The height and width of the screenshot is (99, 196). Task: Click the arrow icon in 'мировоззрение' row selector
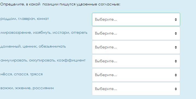coord(176,33)
